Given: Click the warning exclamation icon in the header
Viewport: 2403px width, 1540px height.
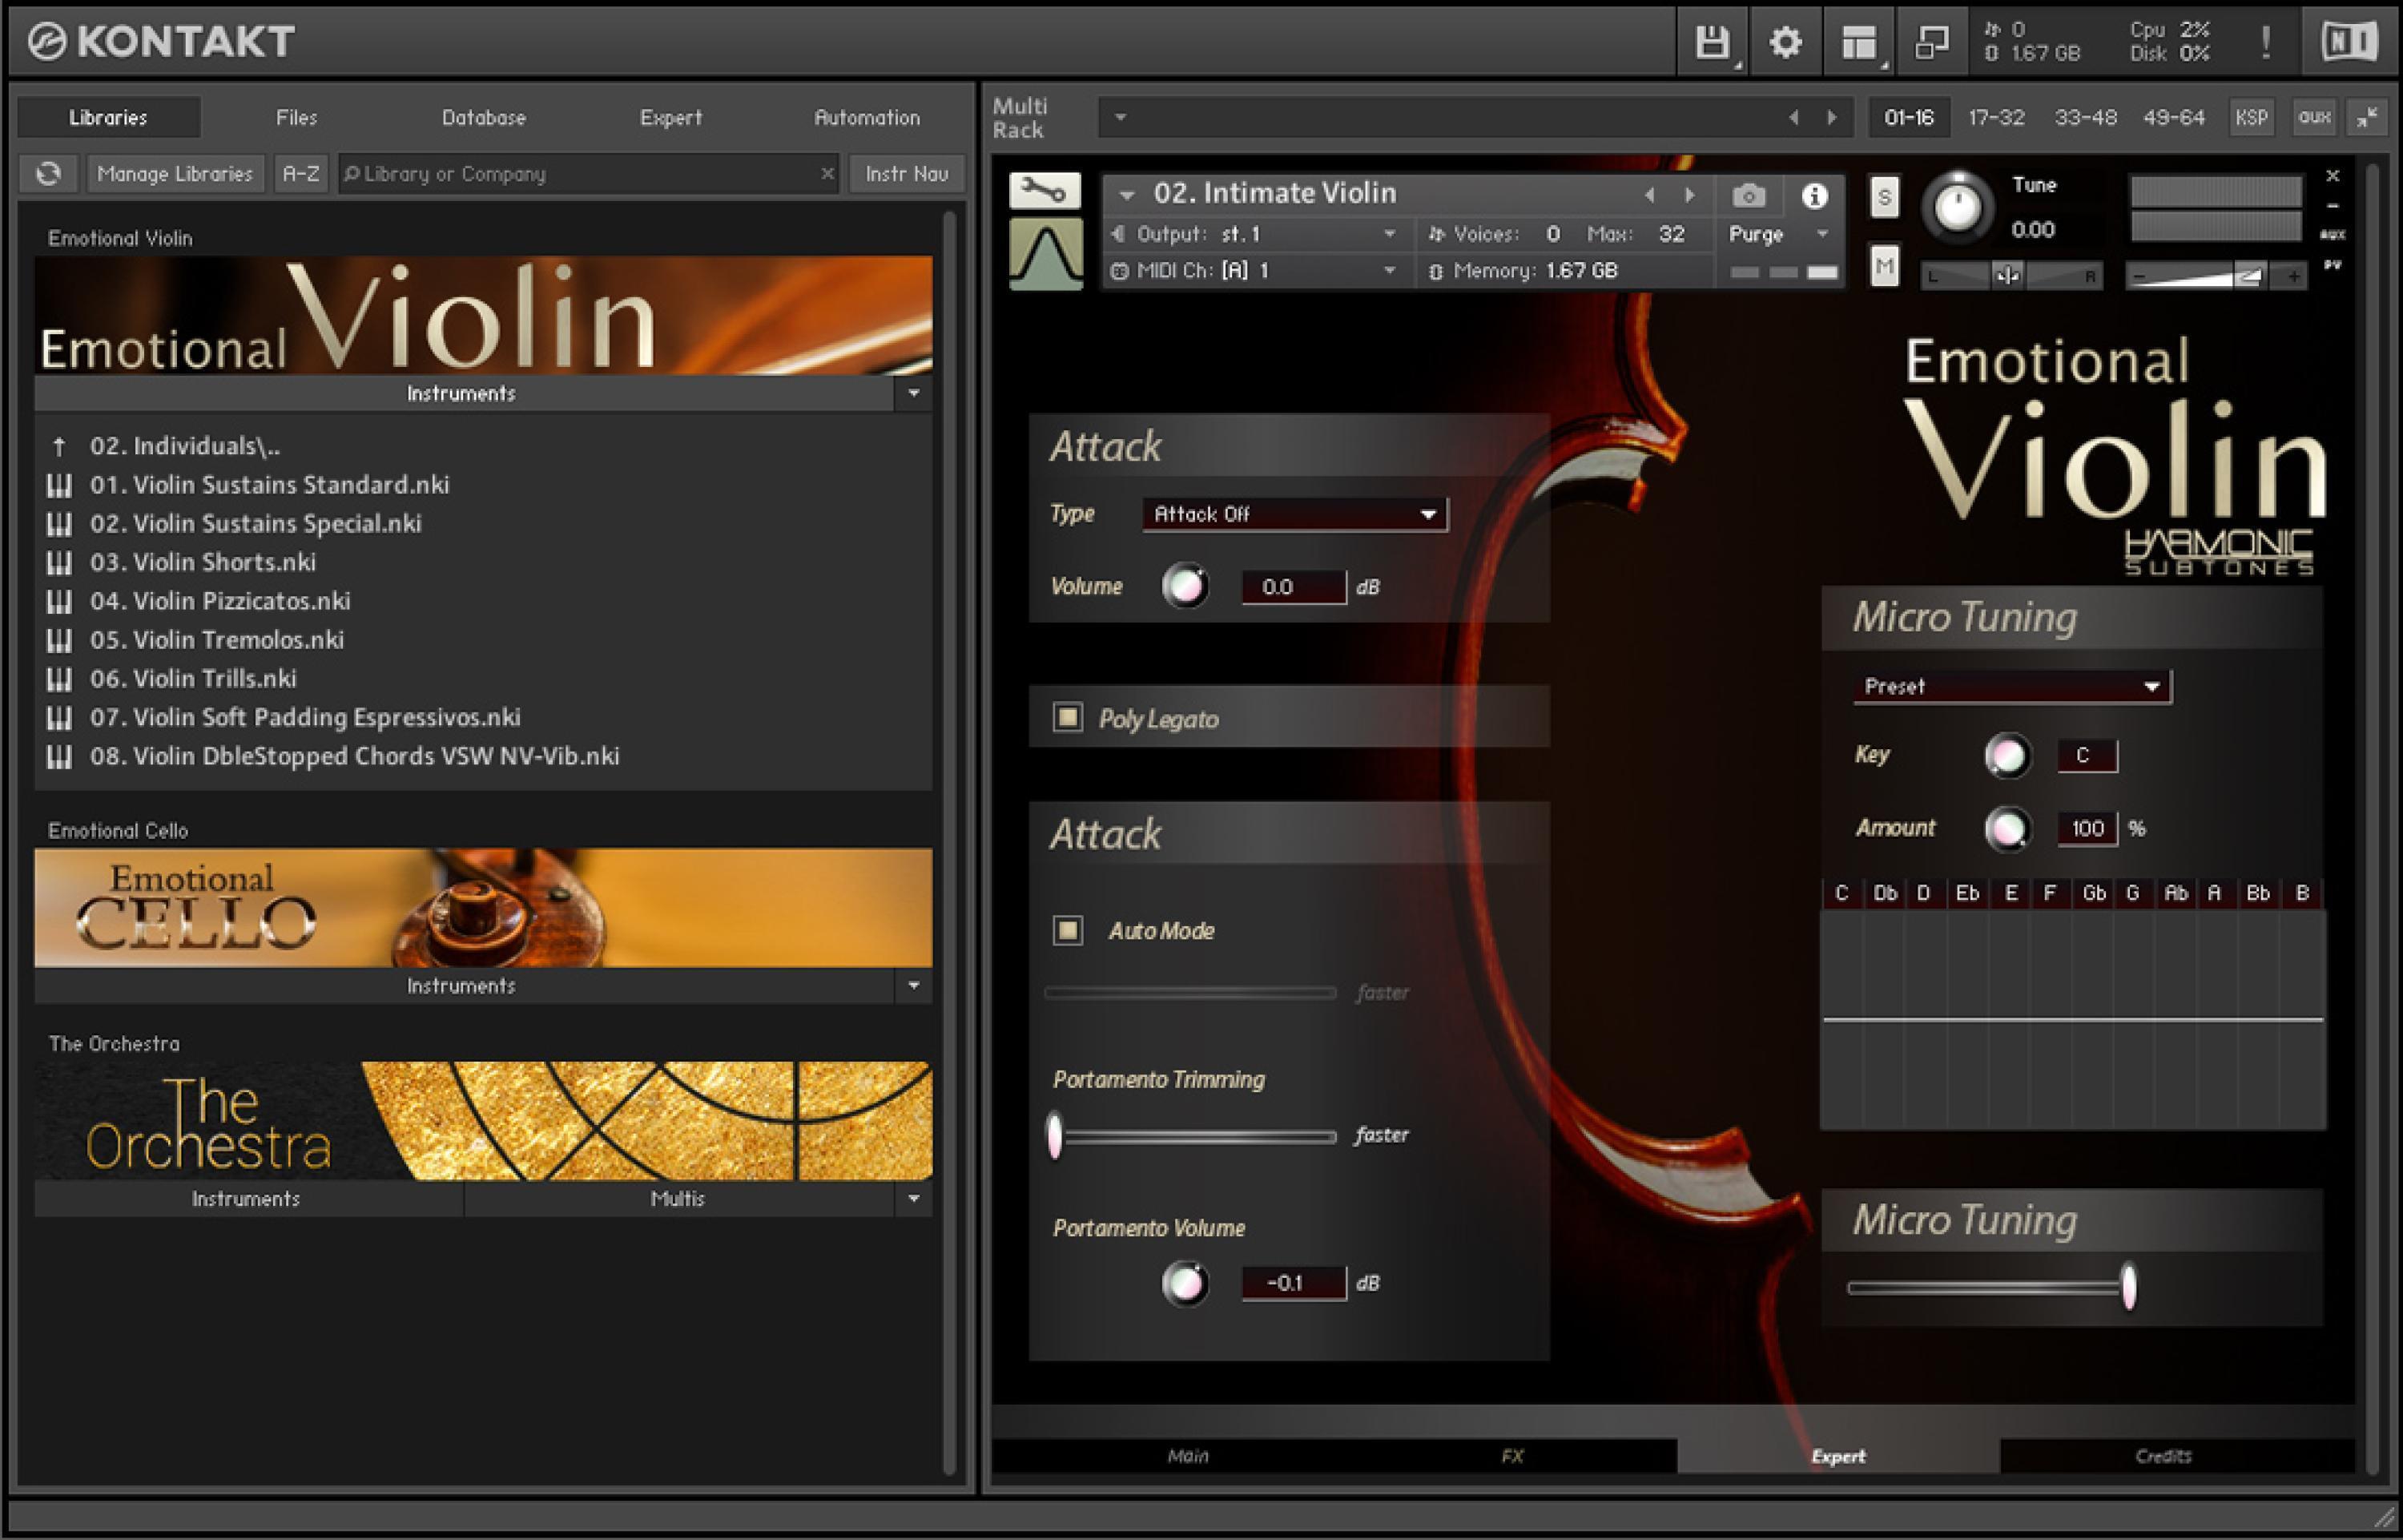Looking at the screenshot, I should point(2267,42).
